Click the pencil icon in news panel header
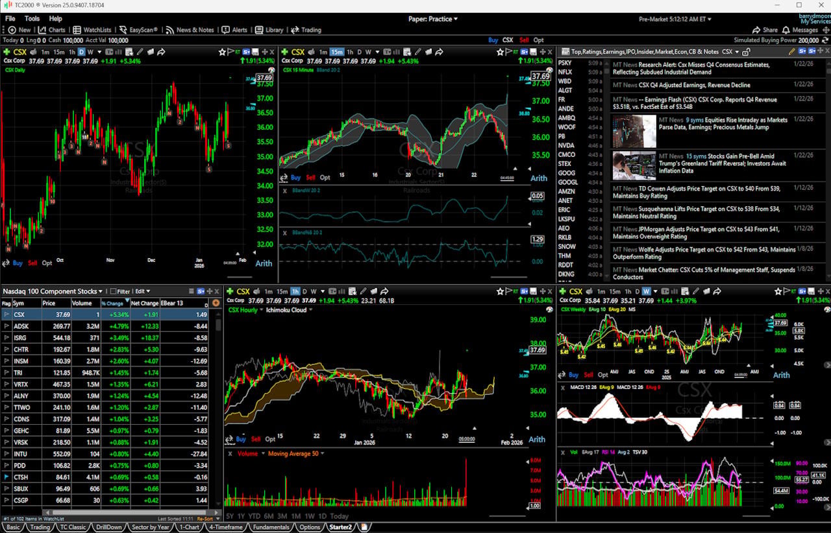 click(x=791, y=52)
